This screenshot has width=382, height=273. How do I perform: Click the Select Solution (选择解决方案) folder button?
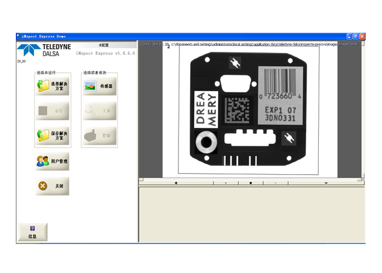[x=52, y=86]
